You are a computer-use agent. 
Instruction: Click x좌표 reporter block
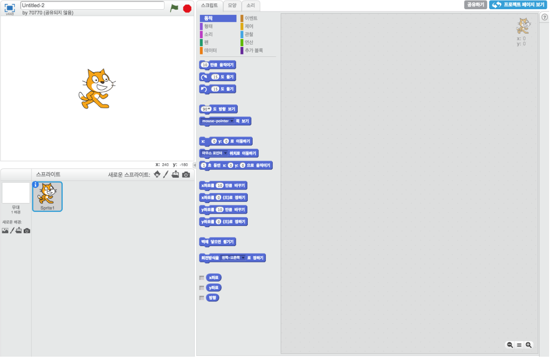click(x=214, y=278)
